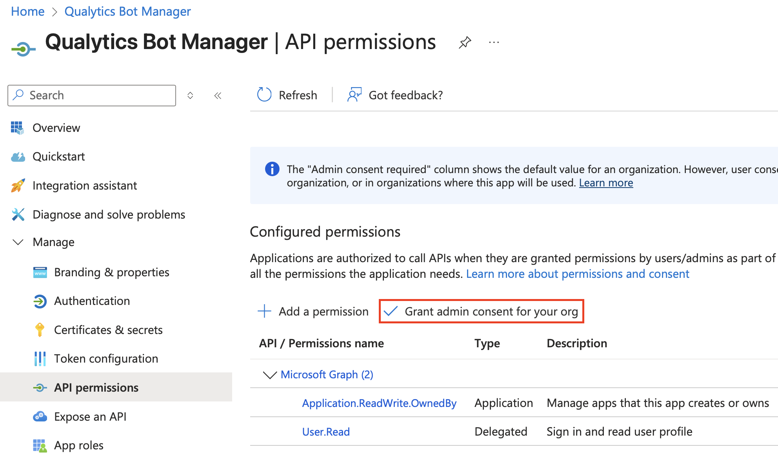Viewport: 778px width, 456px height.
Task: Open Branding & properties menu item
Action: coord(111,272)
